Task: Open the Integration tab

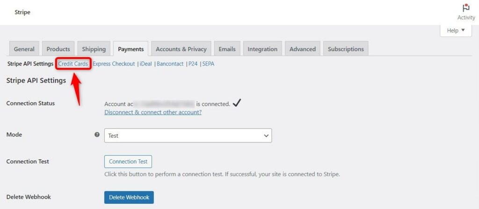Action: pyautogui.click(x=262, y=49)
